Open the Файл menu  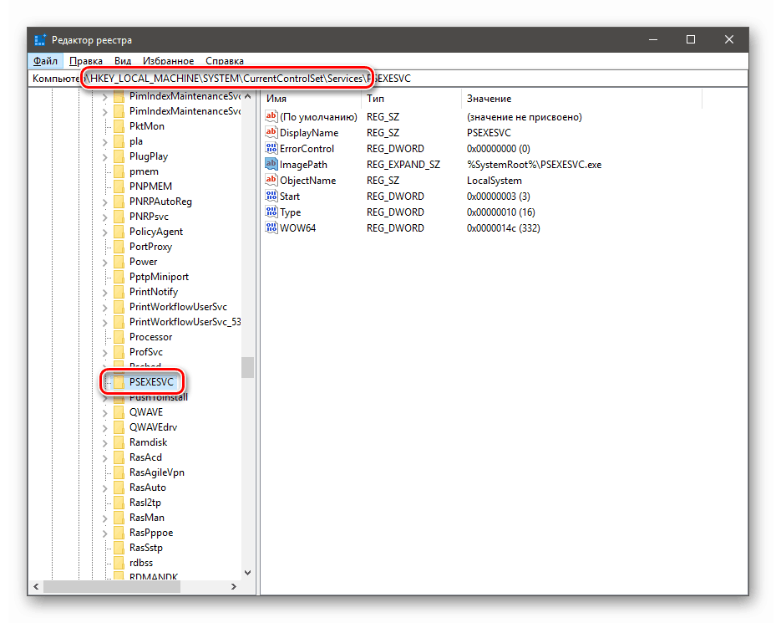tap(46, 61)
